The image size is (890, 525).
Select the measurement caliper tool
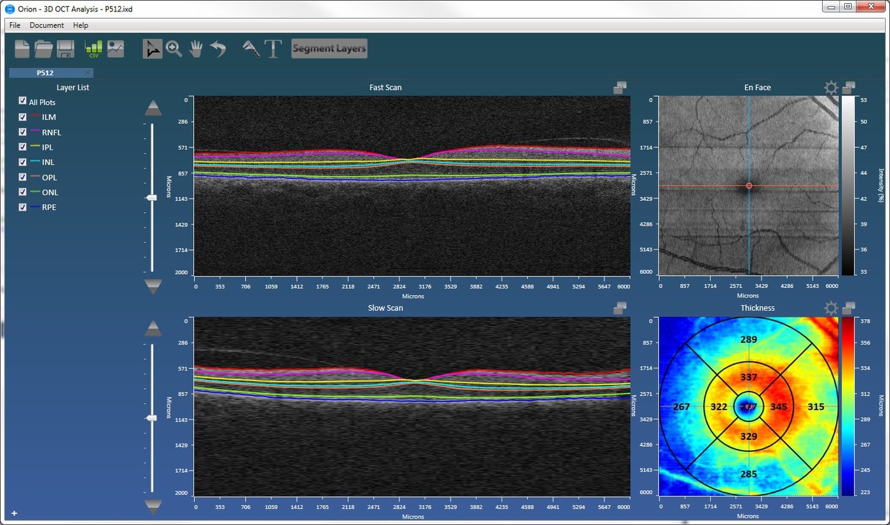tap(249, 48)
